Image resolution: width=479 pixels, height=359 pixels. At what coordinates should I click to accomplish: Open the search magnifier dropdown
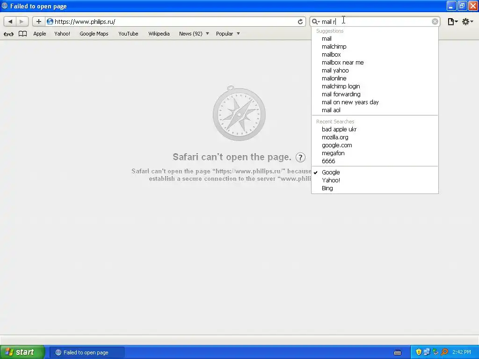(316, 22)
